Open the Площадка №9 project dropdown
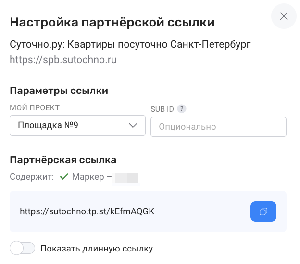The height and width of the screenshot is (264, 300). click(x=77, y=126)
